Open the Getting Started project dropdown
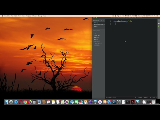The width and height of the screenshot is (160, 120). point(97,31)
